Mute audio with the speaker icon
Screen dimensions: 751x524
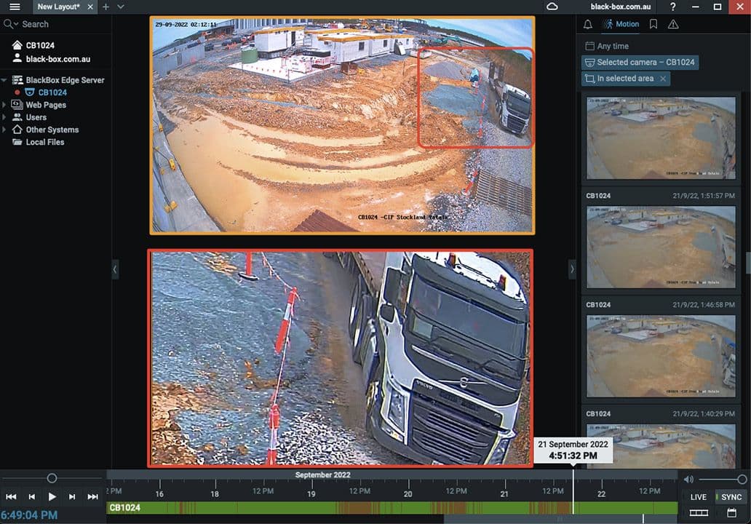click(x=688, y=479)
